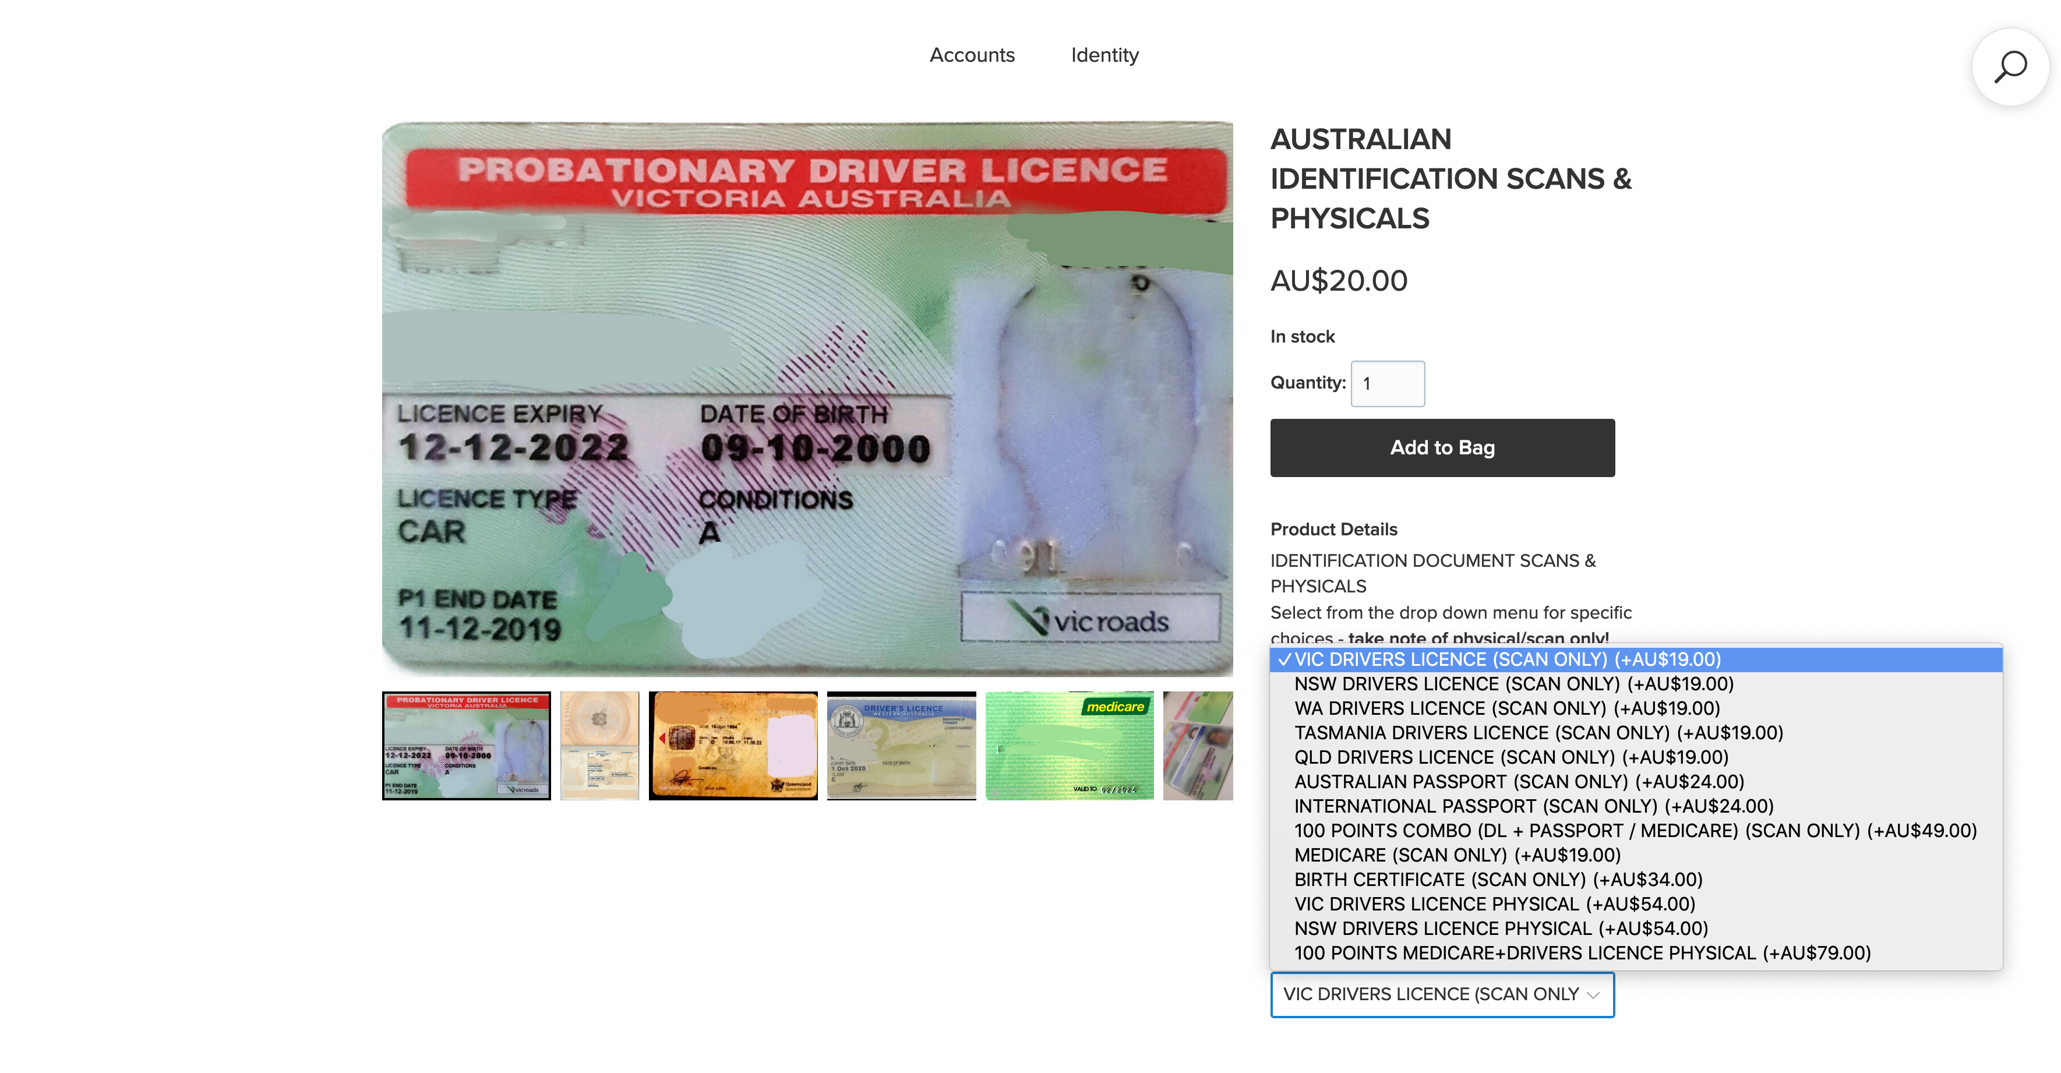Choose NSW DRIVERS LICENCE (SCAN ONLY) option
Viewport: 2061px width, 1073px height.
pos(1513,684)
